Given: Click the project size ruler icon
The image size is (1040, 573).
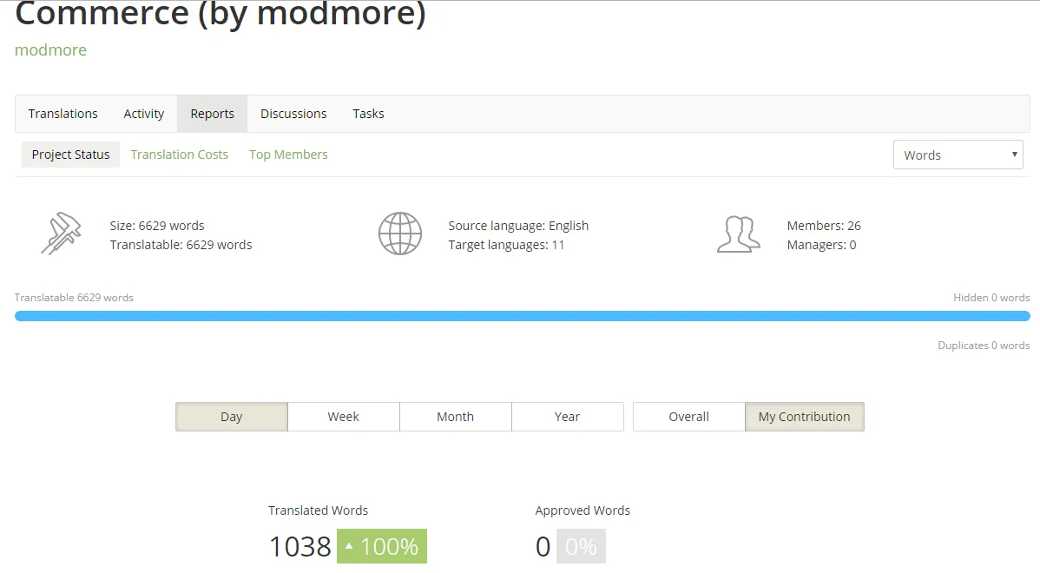Looking at the screenshot, I should [x=61, y=233].
